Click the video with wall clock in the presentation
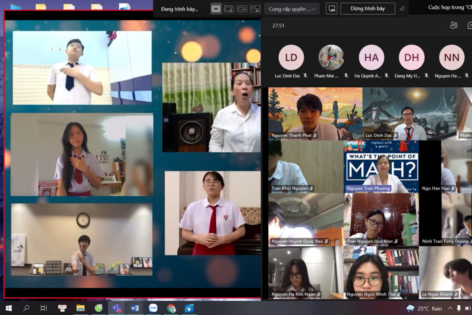This screenshot has width=472, height=315. [82, 239]
